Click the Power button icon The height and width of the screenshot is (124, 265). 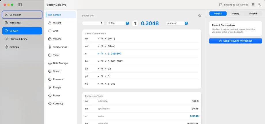pos(50,95)
